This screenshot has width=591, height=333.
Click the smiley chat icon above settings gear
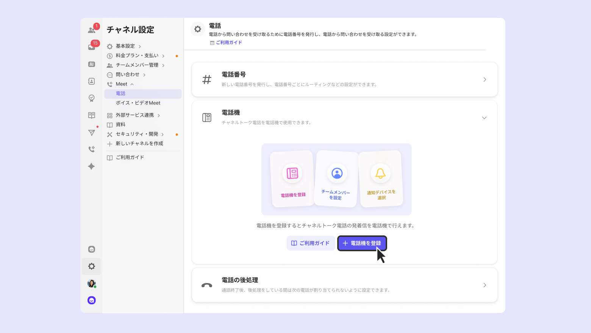(x=92, y=249)
